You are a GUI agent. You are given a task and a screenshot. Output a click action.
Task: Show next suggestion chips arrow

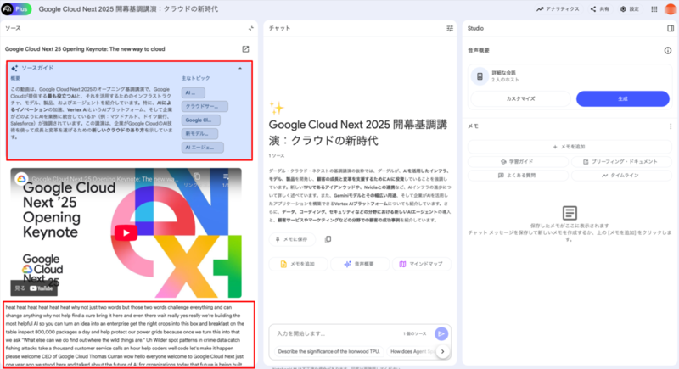point(442,351)
